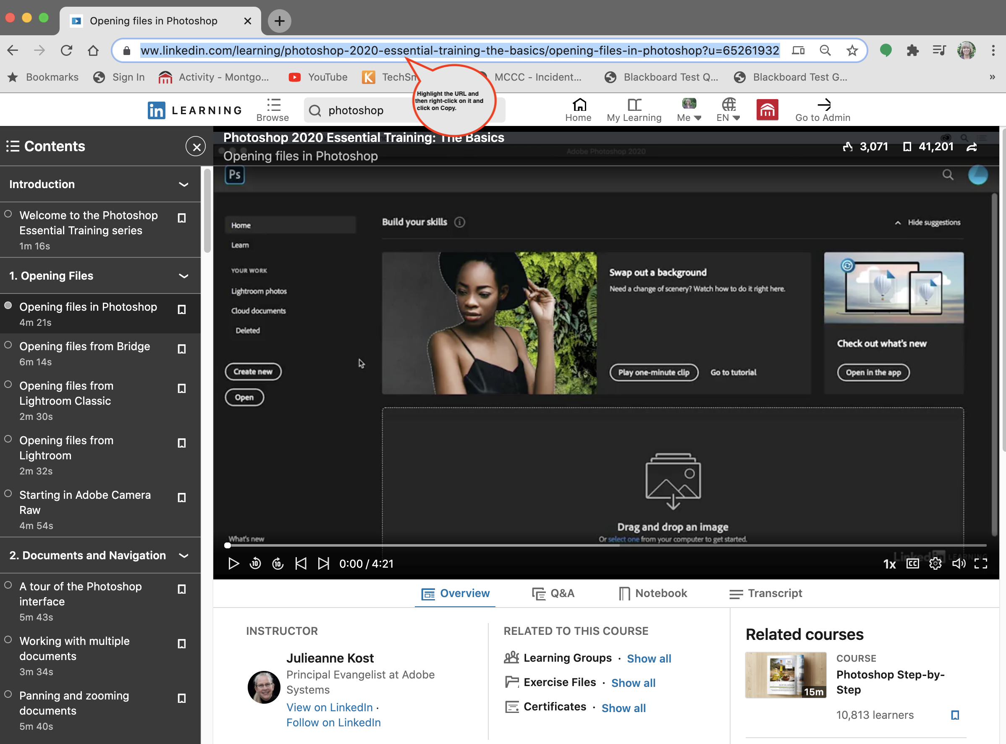
Task: Bookmark 'Opening files in Photoshop' video
Action: tap(181, 309)
